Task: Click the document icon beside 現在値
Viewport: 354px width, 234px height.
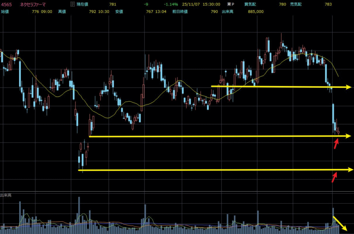Action: pos(72,4)
